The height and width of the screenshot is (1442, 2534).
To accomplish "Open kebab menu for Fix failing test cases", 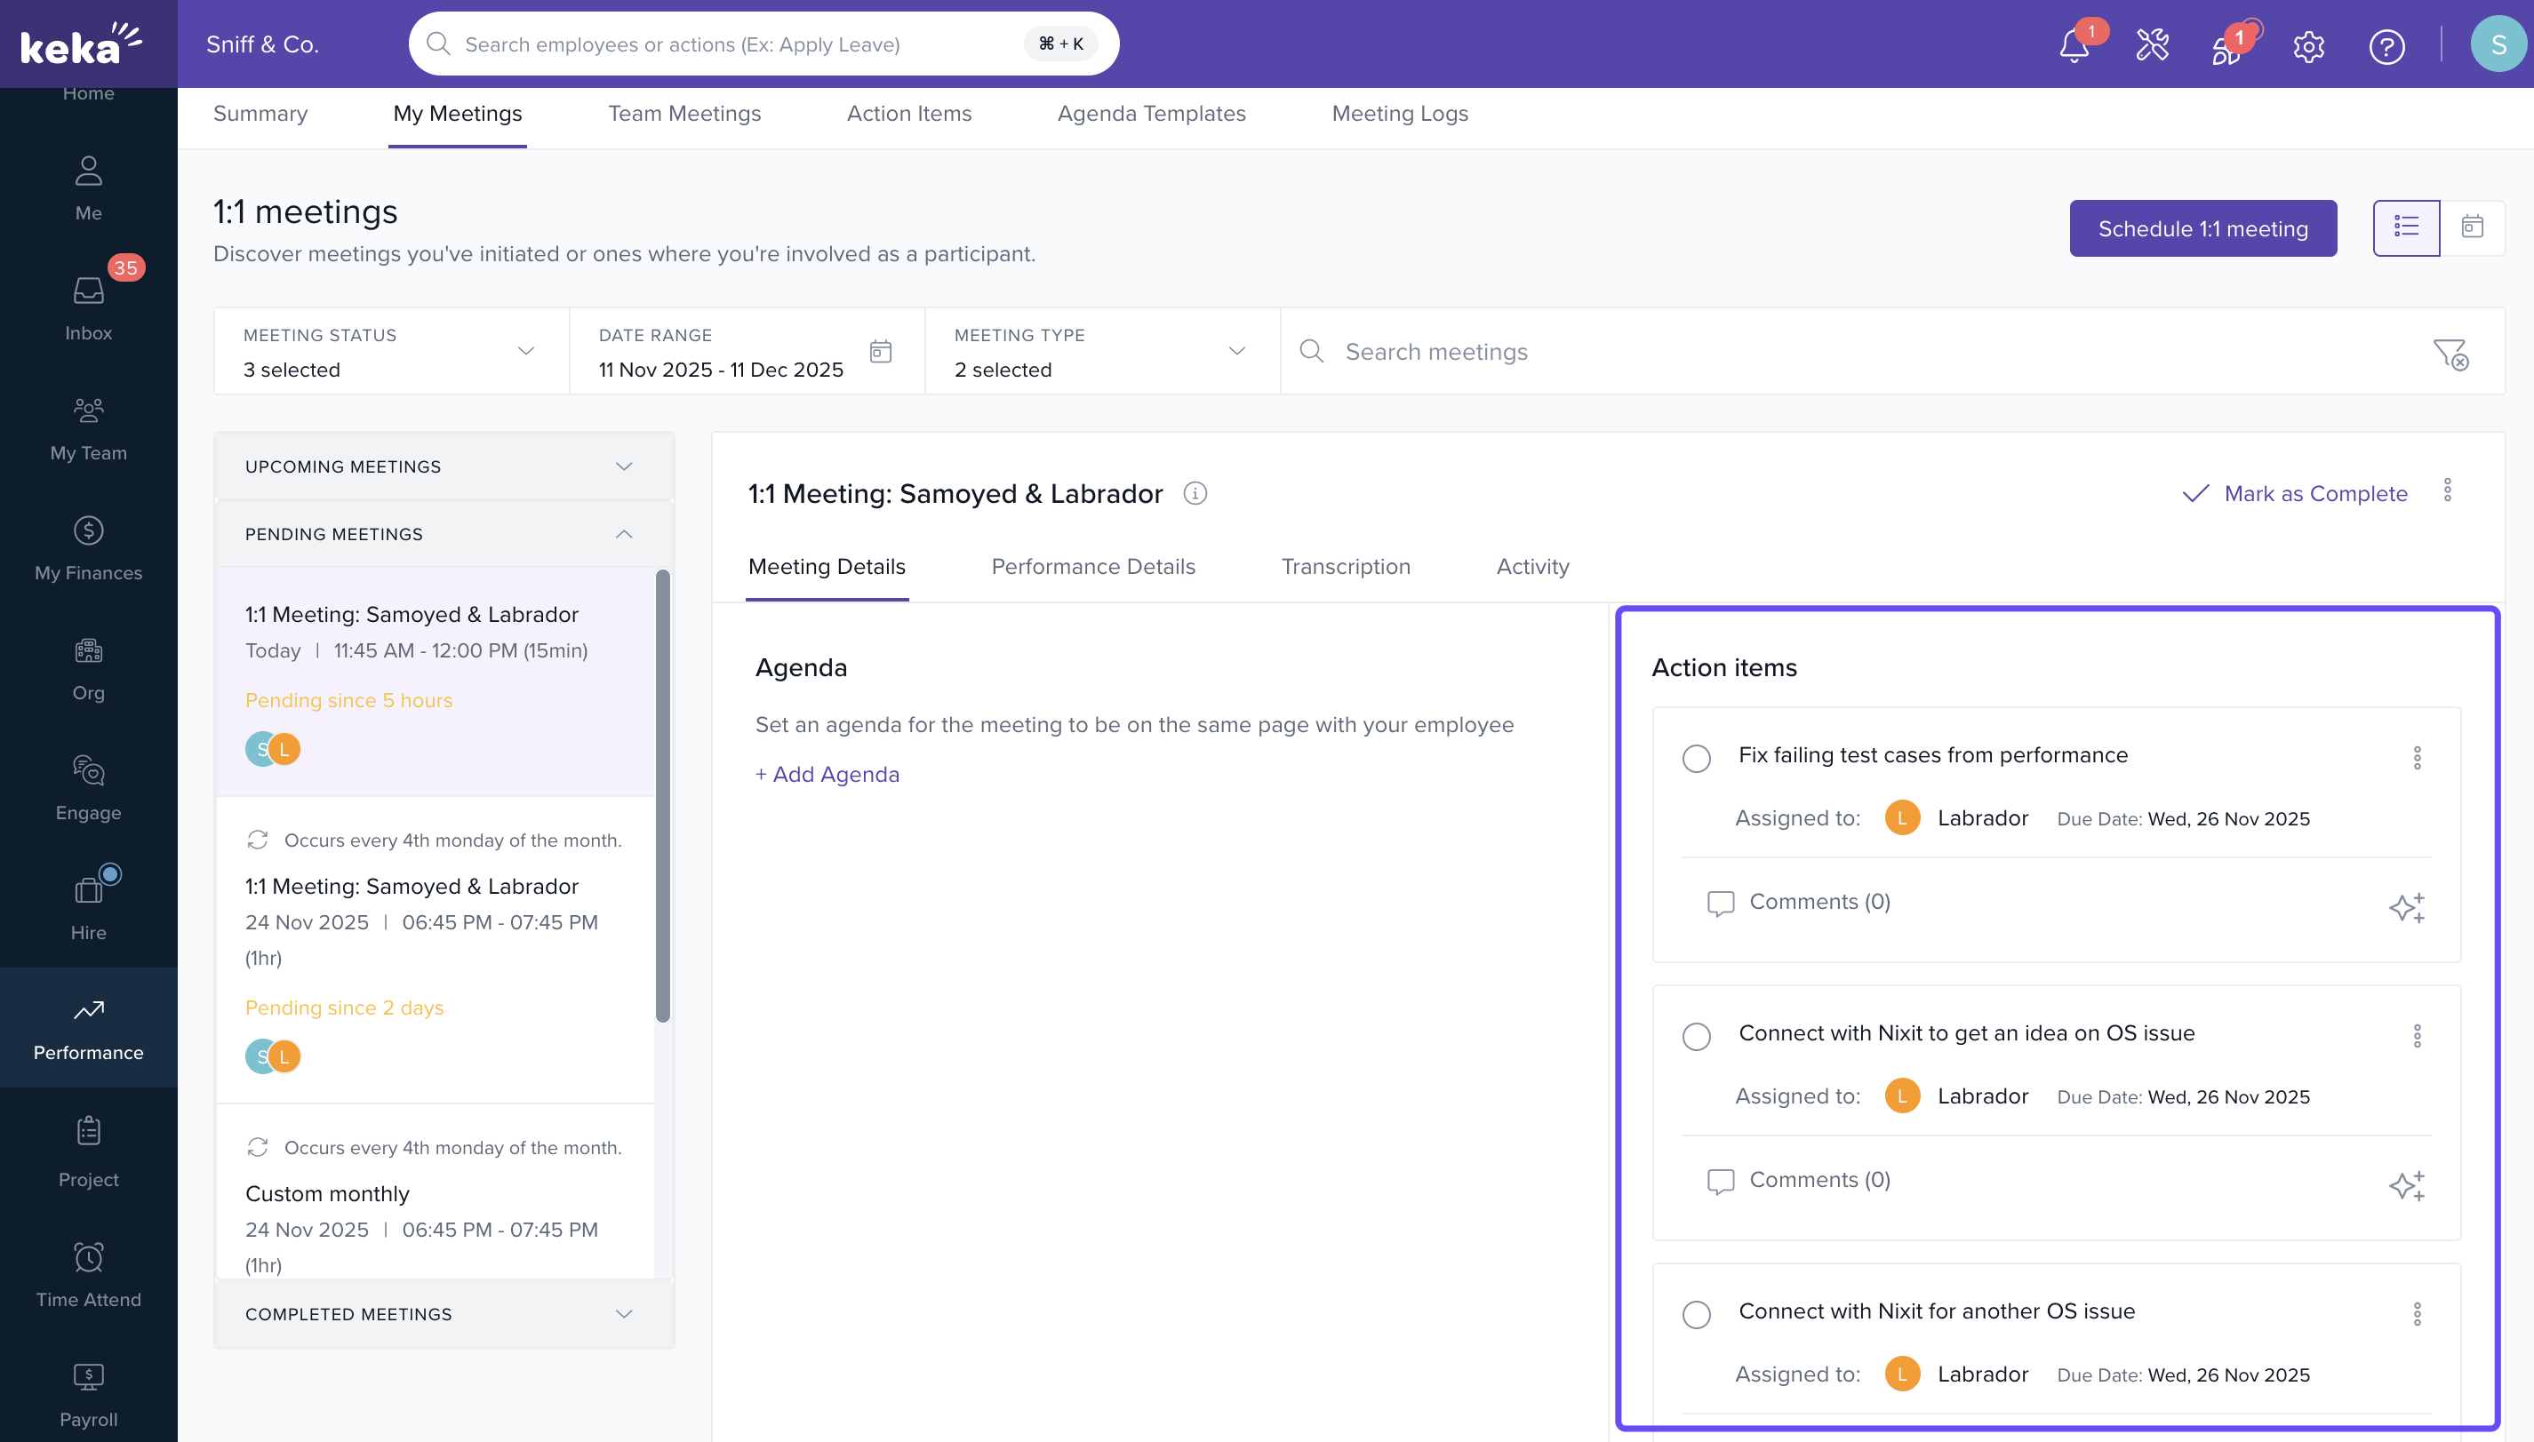I will (x=2417, y=758).
